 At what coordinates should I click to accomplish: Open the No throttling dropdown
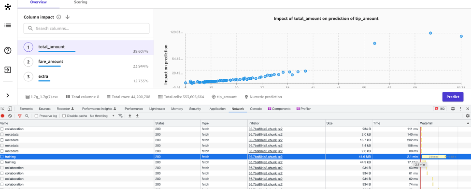coord(102,116)
